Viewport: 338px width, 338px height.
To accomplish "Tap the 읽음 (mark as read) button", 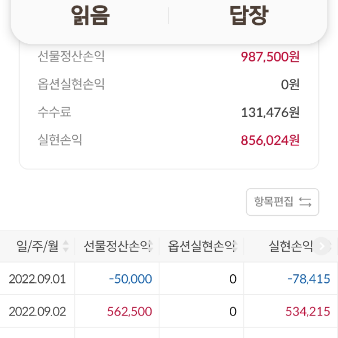I will [90, 16].
